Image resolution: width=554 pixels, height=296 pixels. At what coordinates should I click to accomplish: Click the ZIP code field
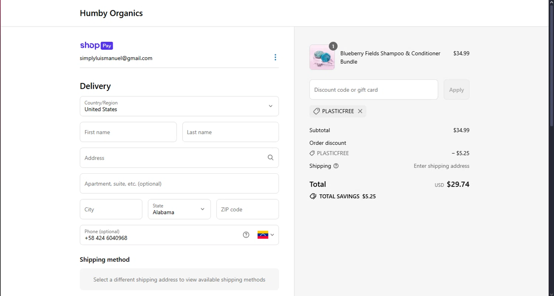click(x=247, y=209)
